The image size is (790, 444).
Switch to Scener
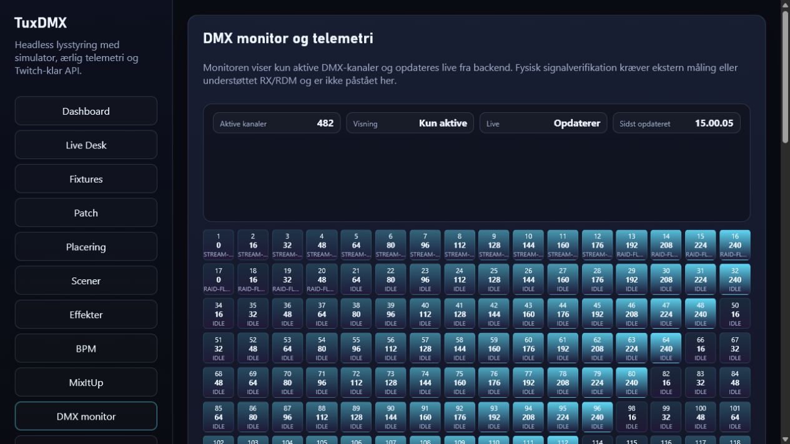(86, 281)
